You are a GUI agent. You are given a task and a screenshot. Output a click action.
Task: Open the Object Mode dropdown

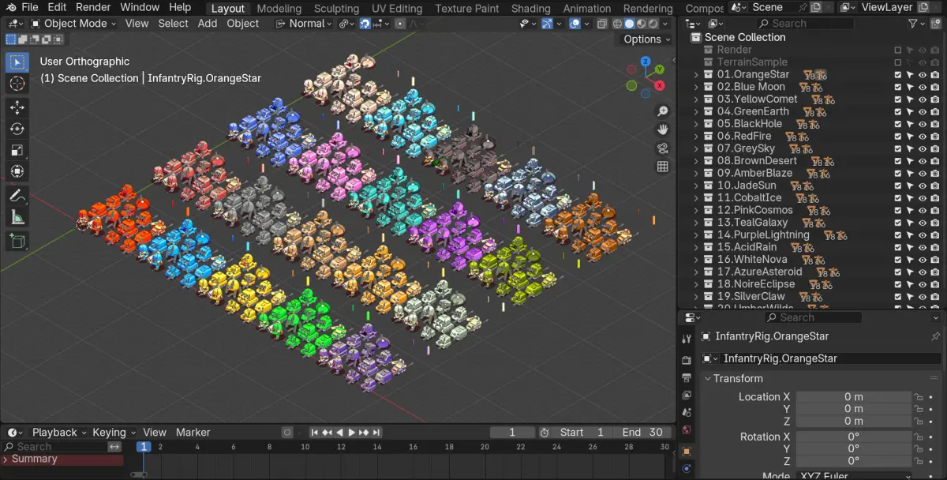click(73, 24)
